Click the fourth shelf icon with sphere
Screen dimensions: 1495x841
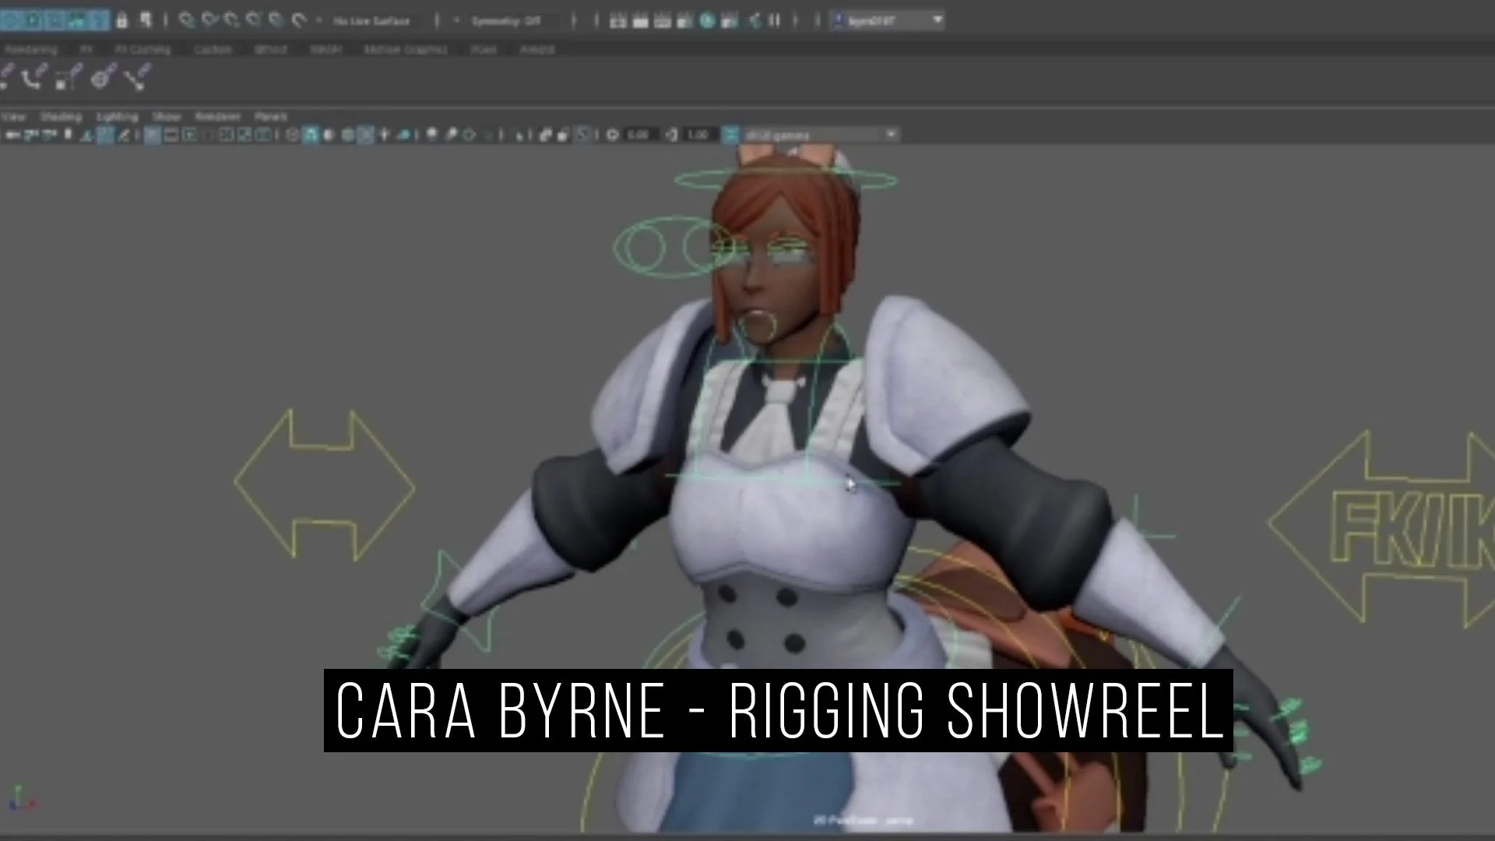[101, 78]
